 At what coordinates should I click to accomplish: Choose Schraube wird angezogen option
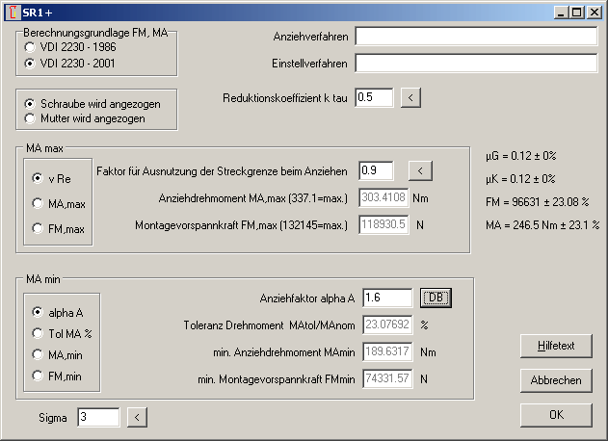pyautogui.click(x=31, y=103)
